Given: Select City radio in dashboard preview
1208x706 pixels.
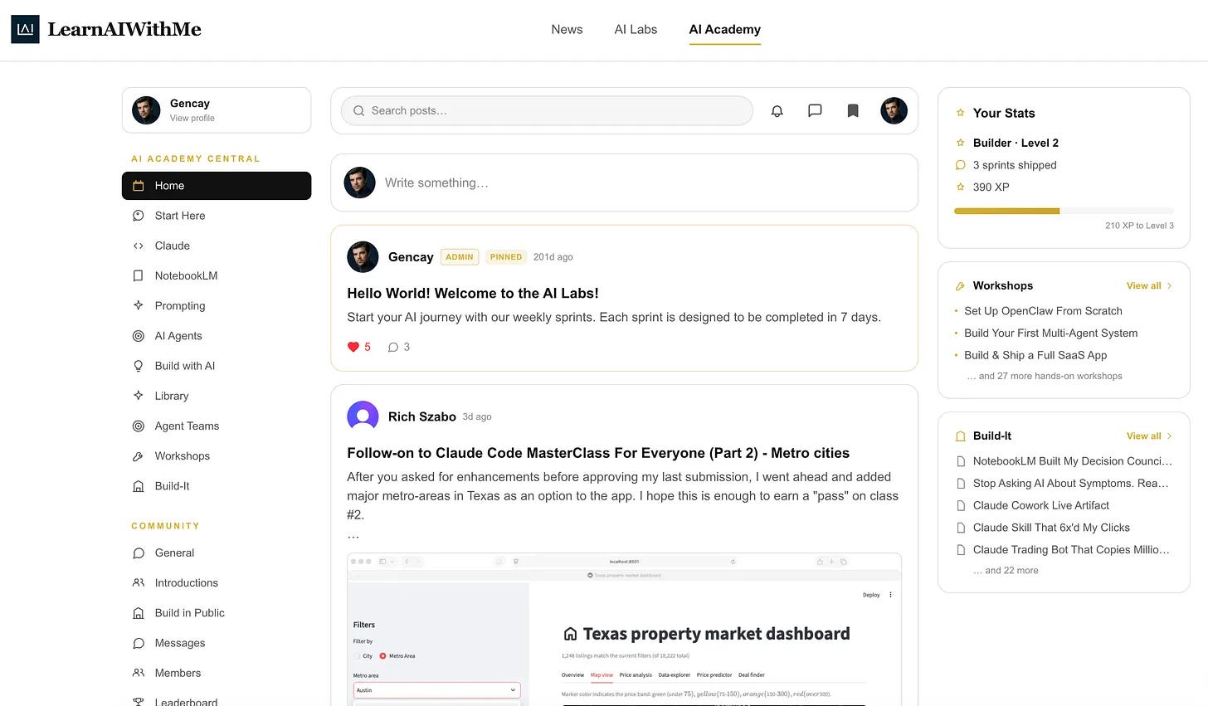Looking at the screenshot, I should tap(357, 656).
